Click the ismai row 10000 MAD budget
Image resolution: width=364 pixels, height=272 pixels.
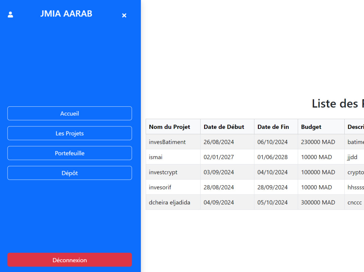pyautogui.click(x=321, y=157)
